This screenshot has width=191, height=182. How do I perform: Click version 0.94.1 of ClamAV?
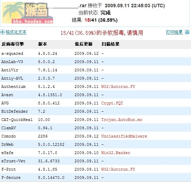coord(45,128)
